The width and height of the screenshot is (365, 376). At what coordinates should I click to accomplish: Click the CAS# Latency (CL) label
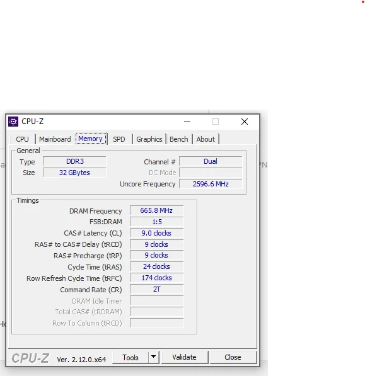93,233
